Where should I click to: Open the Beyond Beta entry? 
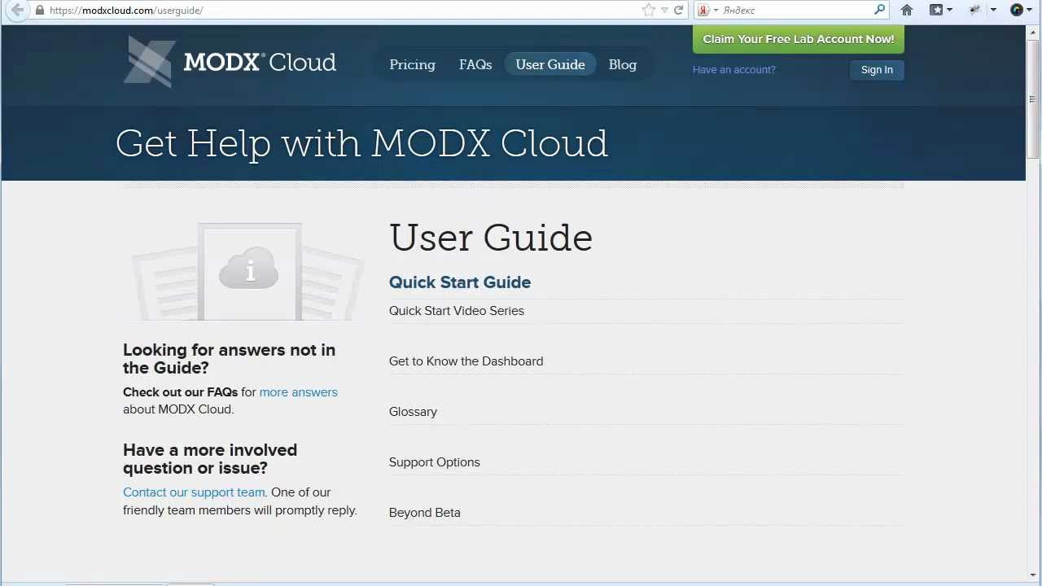(x=425, y=513)
